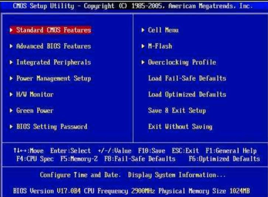Click 'BIOS Version V17.0B4' text

click(x=47, y=191)
